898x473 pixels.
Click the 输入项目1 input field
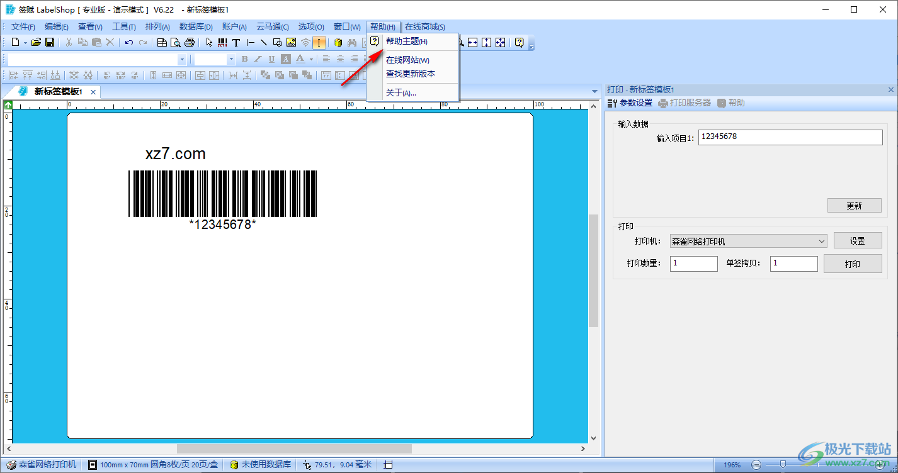click(790, 137)
